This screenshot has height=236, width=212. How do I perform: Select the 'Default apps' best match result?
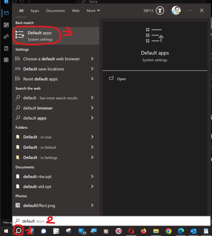click(39, 36)
